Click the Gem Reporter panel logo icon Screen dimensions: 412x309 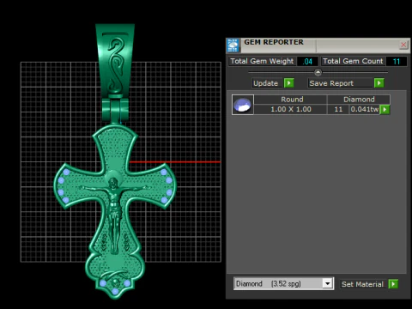233,45
